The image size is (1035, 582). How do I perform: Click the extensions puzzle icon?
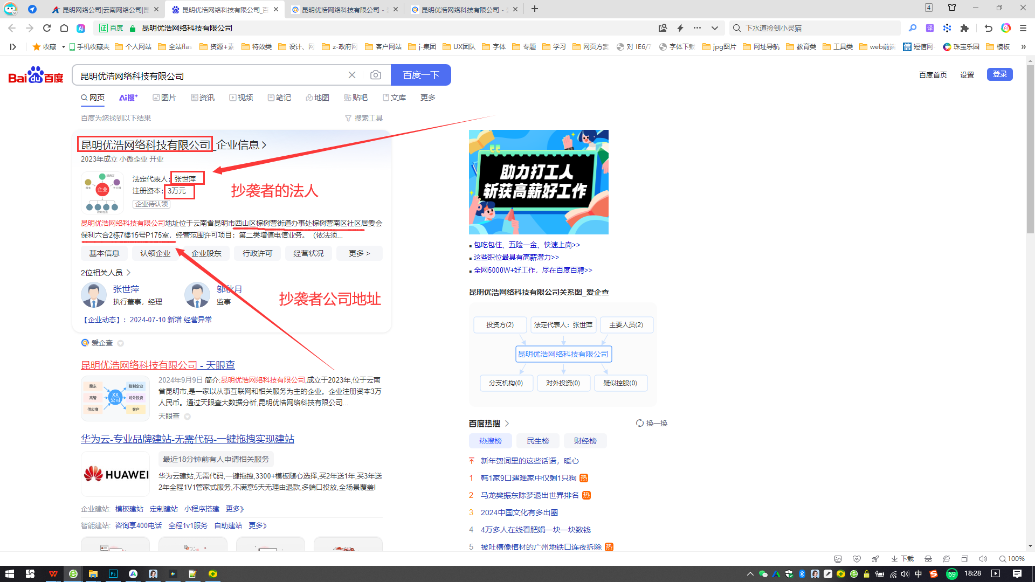964,28
